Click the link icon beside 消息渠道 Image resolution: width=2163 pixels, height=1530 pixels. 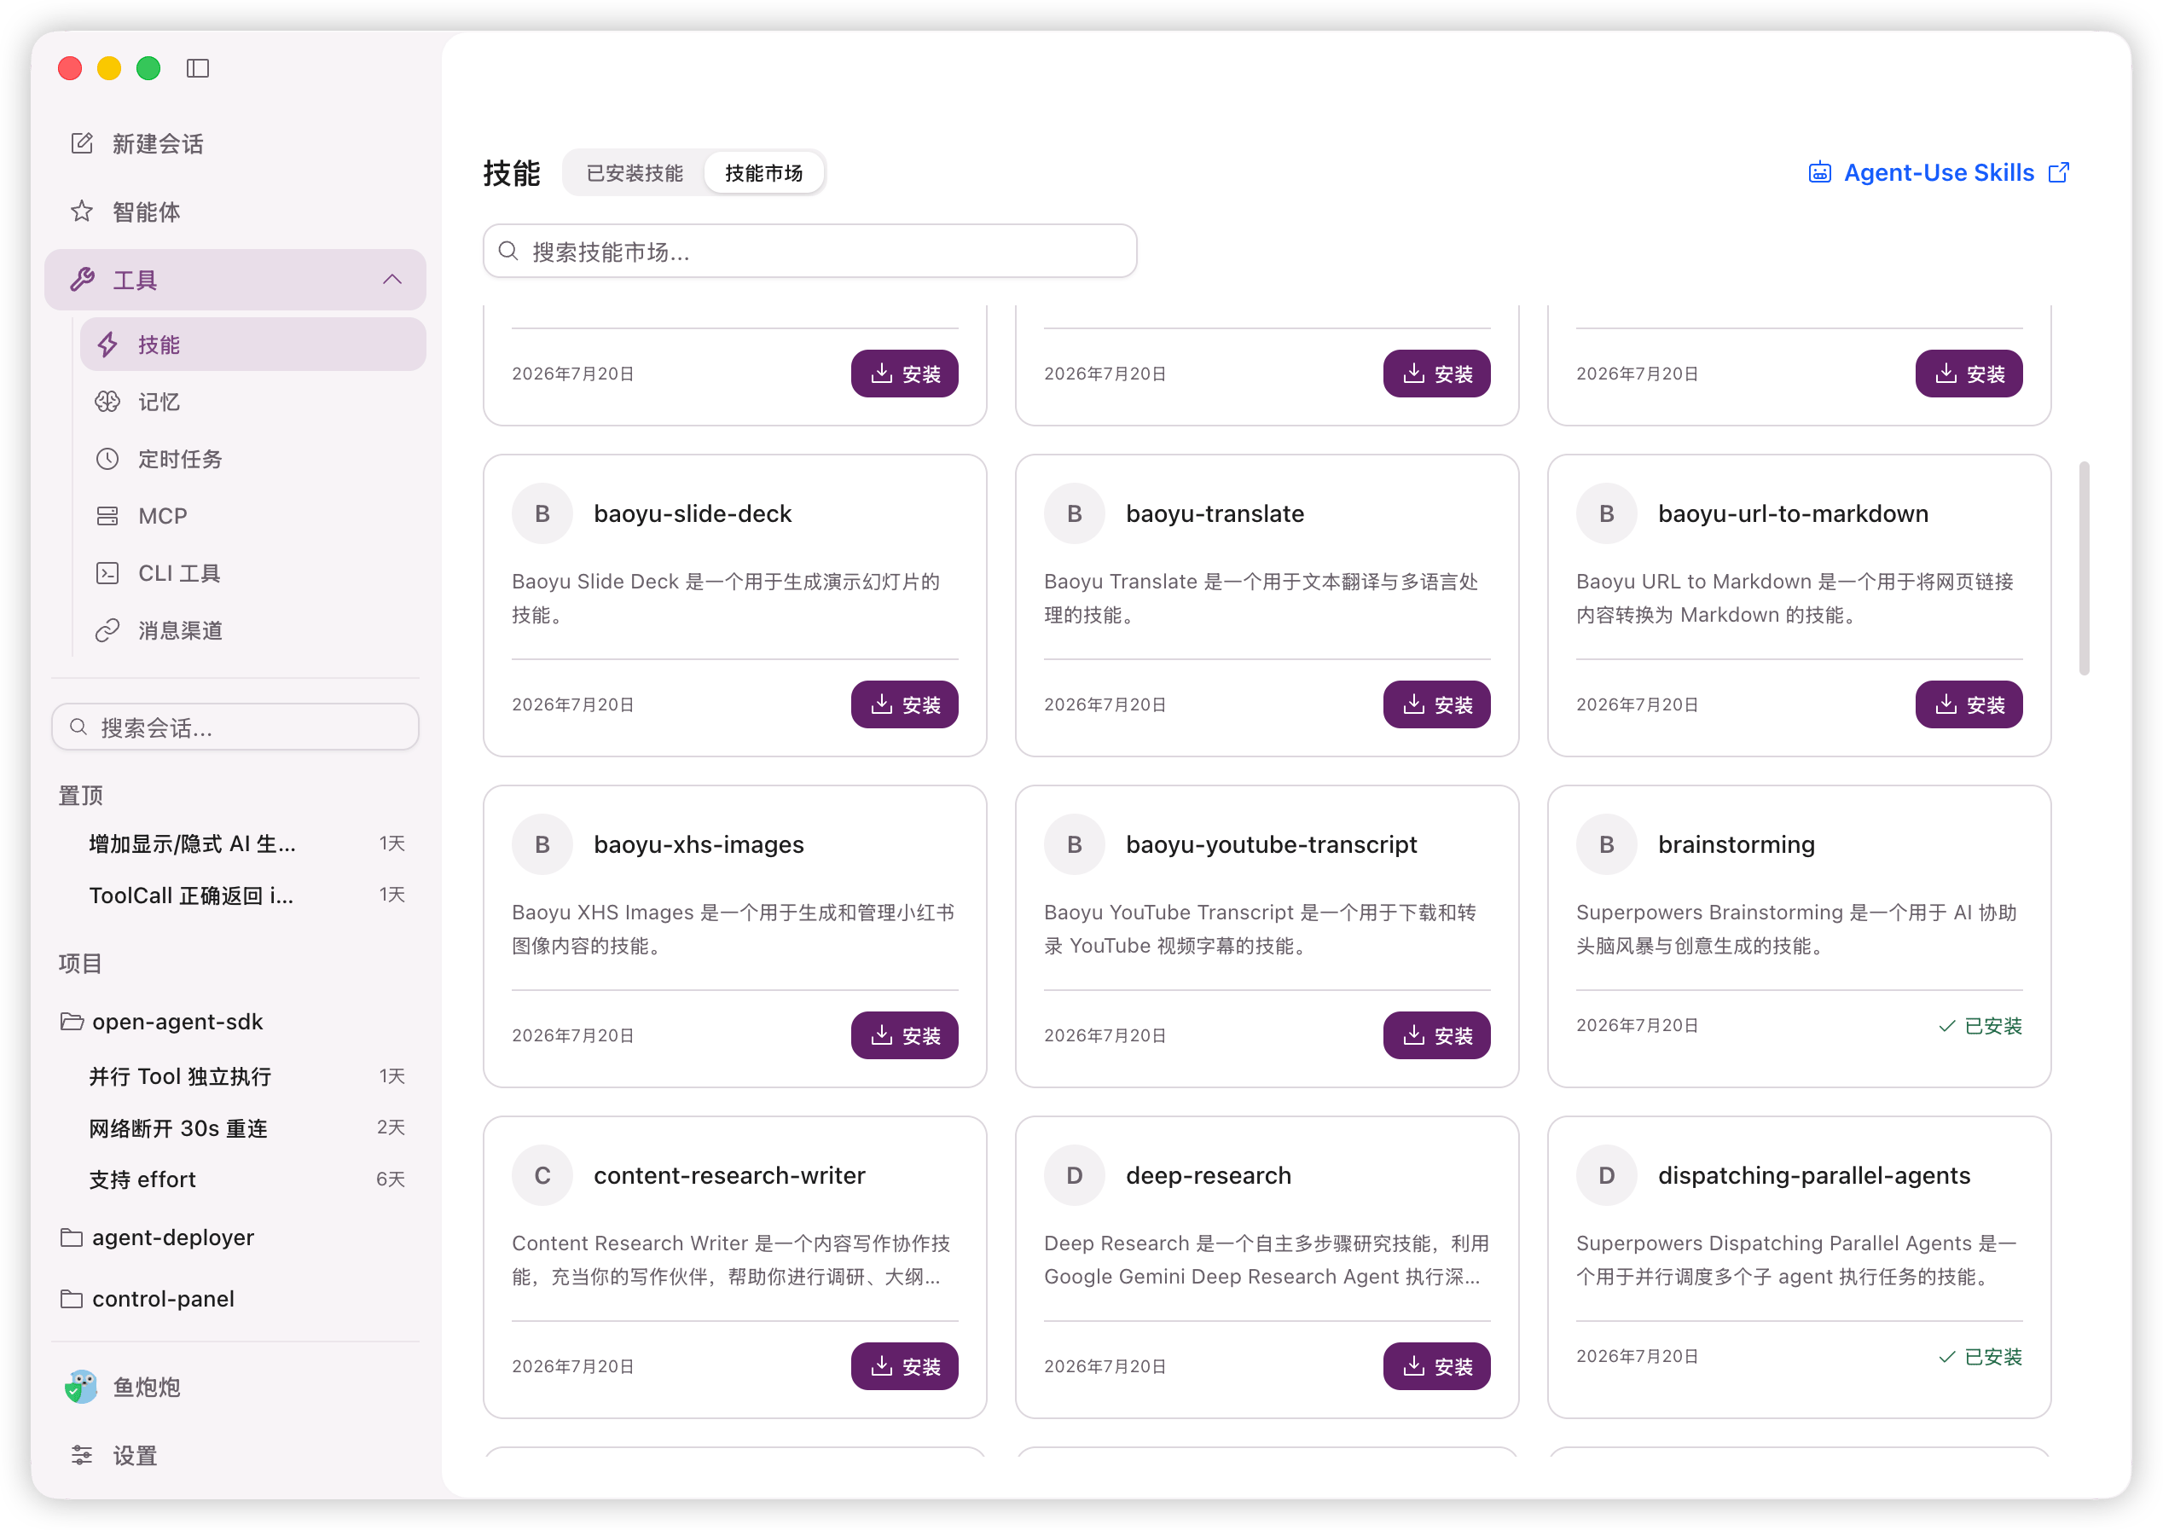pos(107,630)
